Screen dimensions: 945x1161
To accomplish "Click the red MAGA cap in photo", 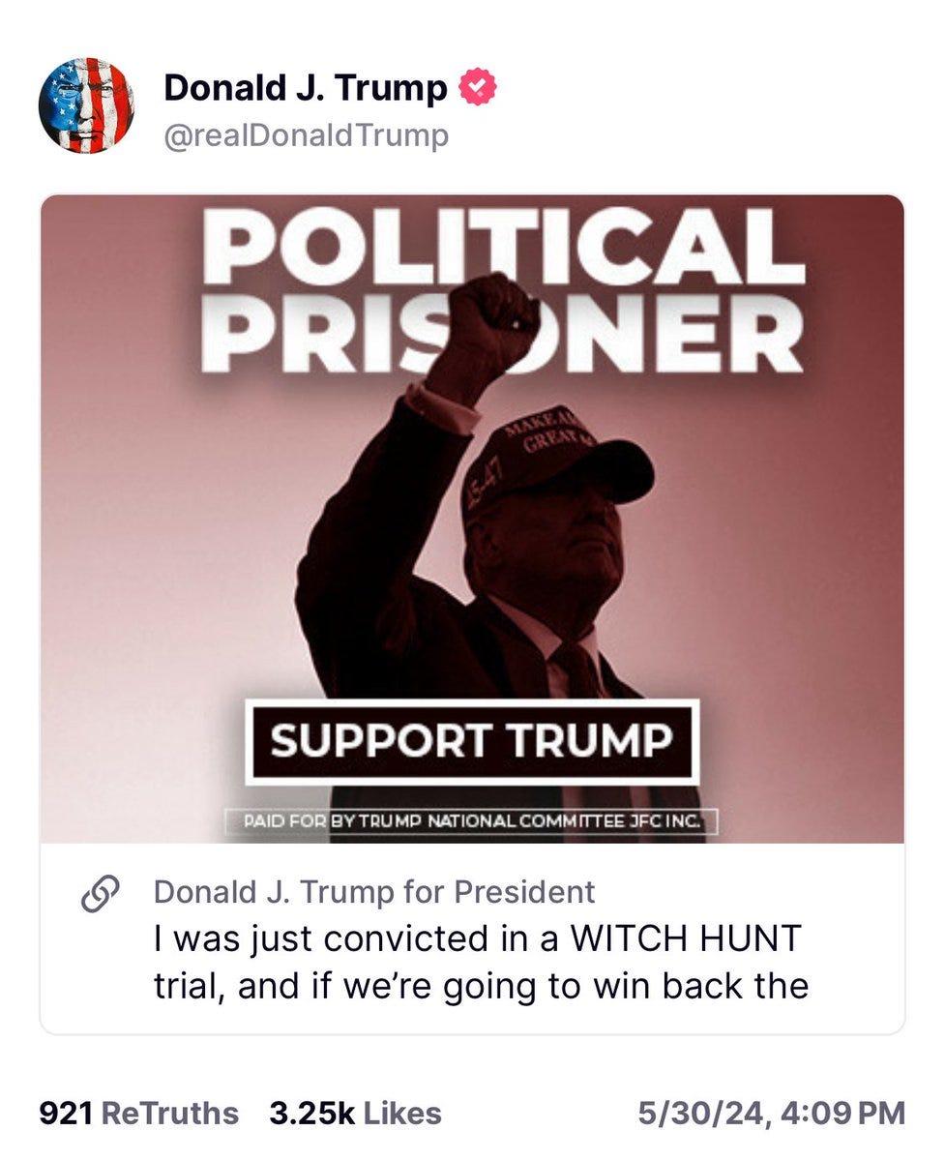I will point(552,462).
